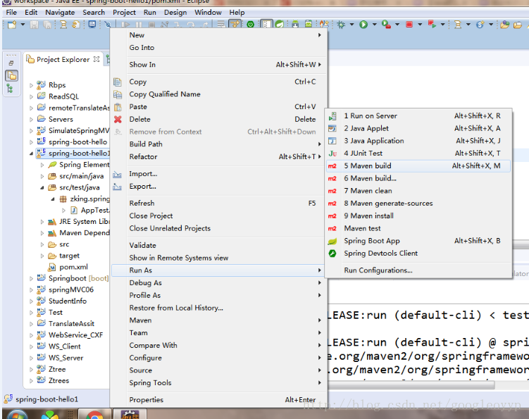Click the green Run toolbar button
Screen dimensions: 529x419
pyautogui.click(x=363, y=25)
